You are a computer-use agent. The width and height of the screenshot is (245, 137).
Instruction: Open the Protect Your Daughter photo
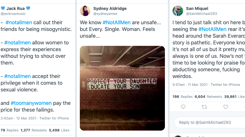point(122,88)
